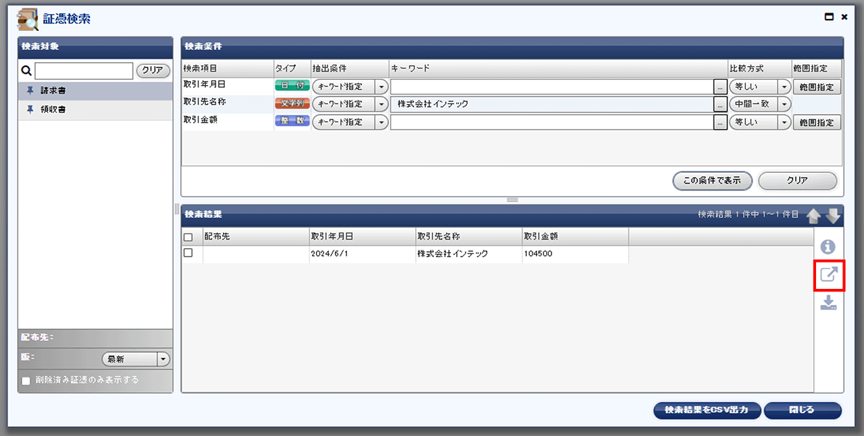Open the 中間一致 comparison dropdown
The image size is (864, 436).
[759, 104]
